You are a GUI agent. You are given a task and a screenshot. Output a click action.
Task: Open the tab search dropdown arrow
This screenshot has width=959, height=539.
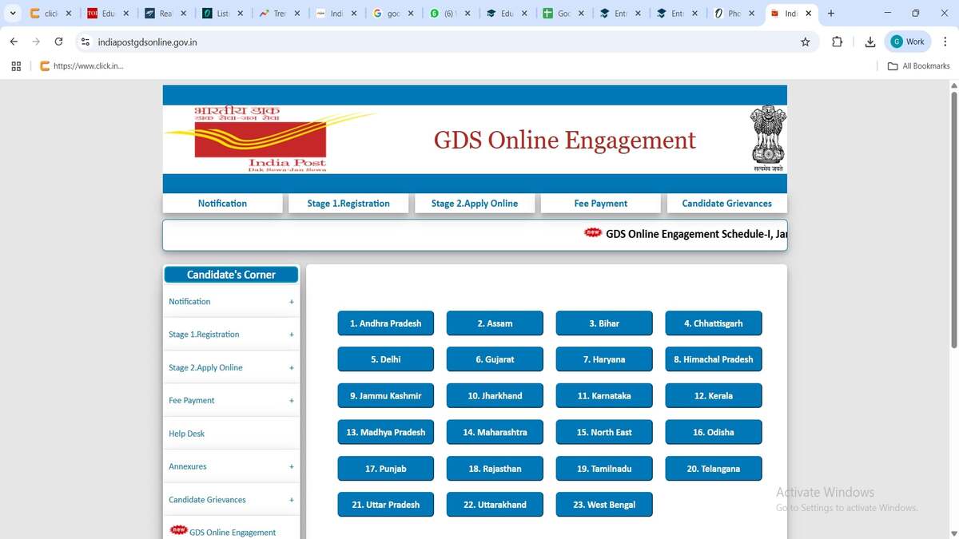[x=12, y=14]
